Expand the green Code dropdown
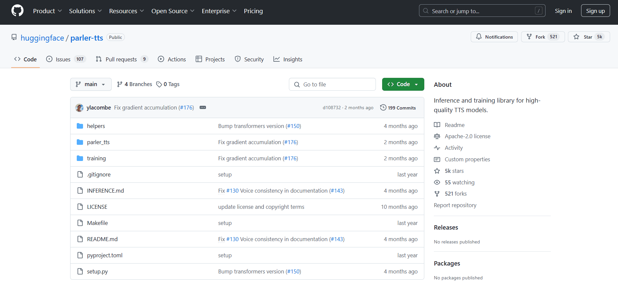The width and height of the screenshot is (618, 283). (x=403, y=84)
